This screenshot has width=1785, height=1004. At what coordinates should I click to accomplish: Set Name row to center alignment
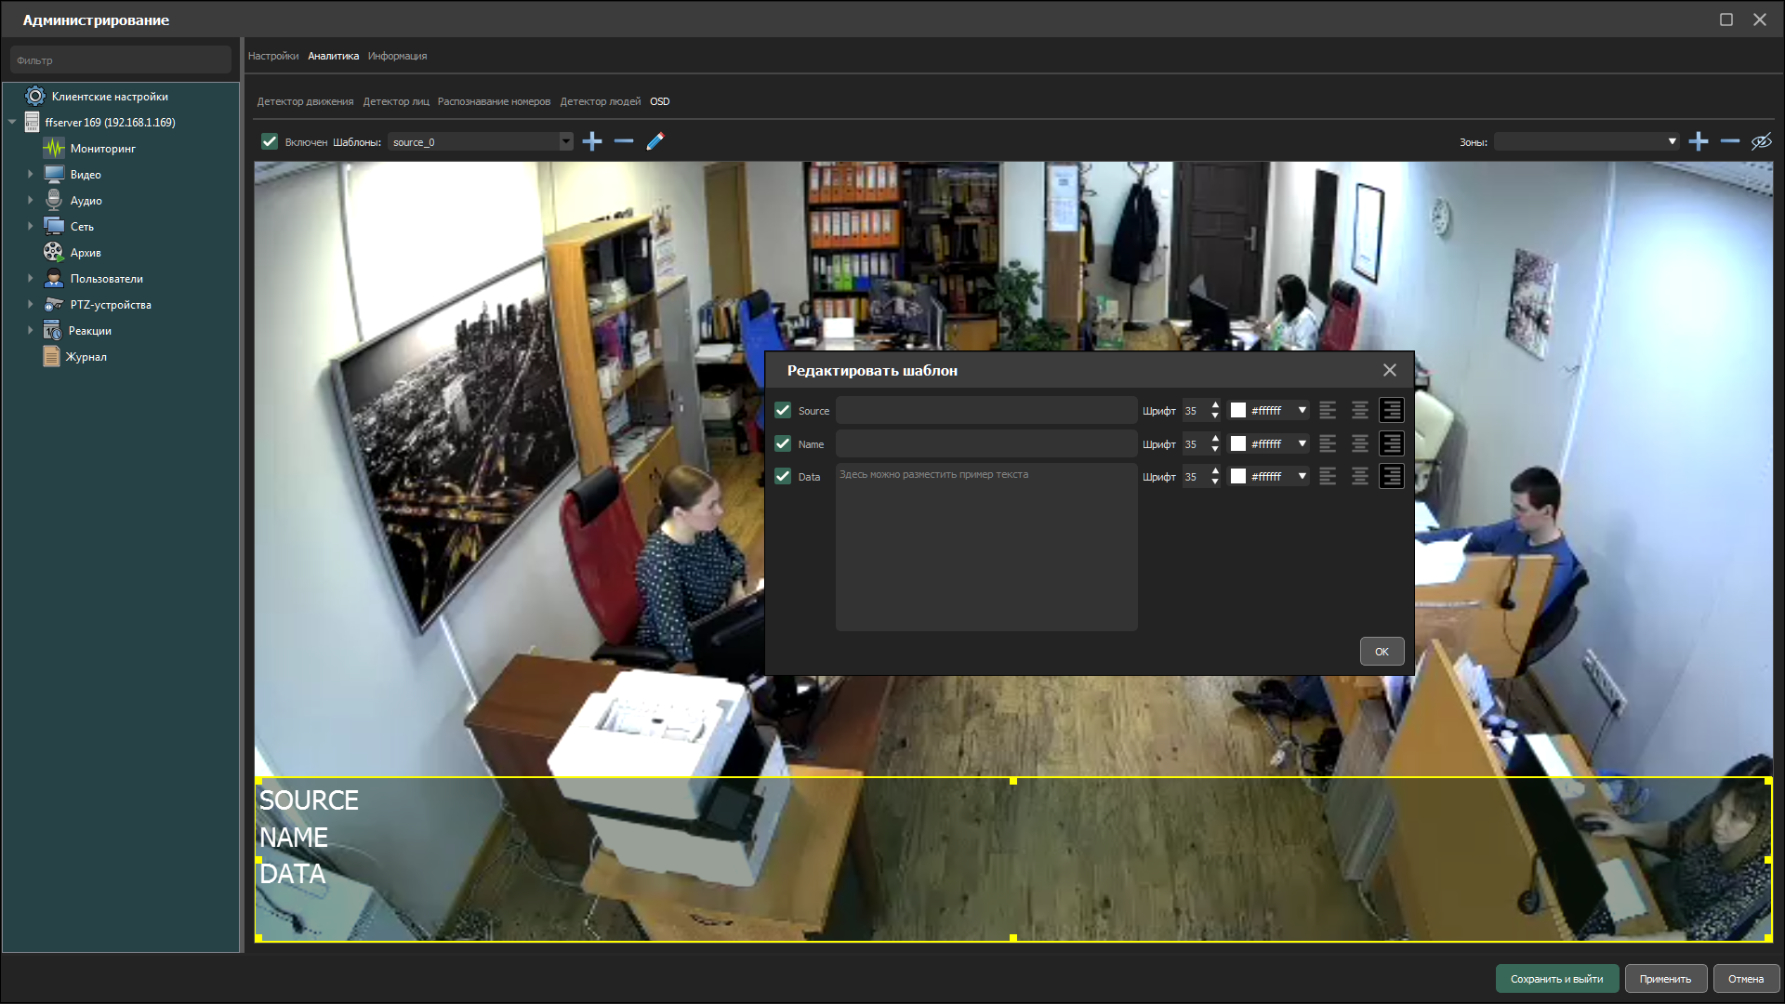click(1359, 443)
